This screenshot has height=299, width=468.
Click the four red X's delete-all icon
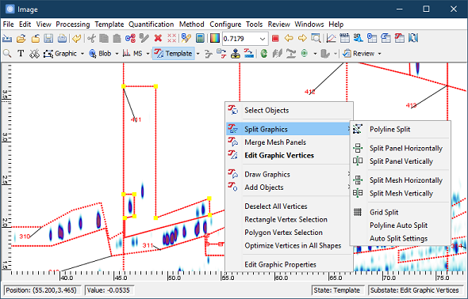coord(171,39)
